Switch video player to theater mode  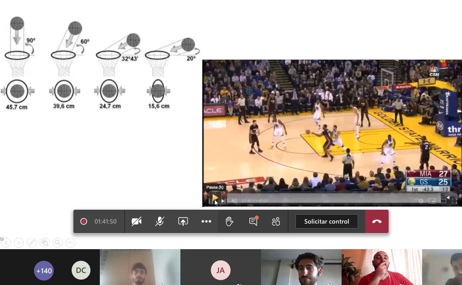pos(444,201)
